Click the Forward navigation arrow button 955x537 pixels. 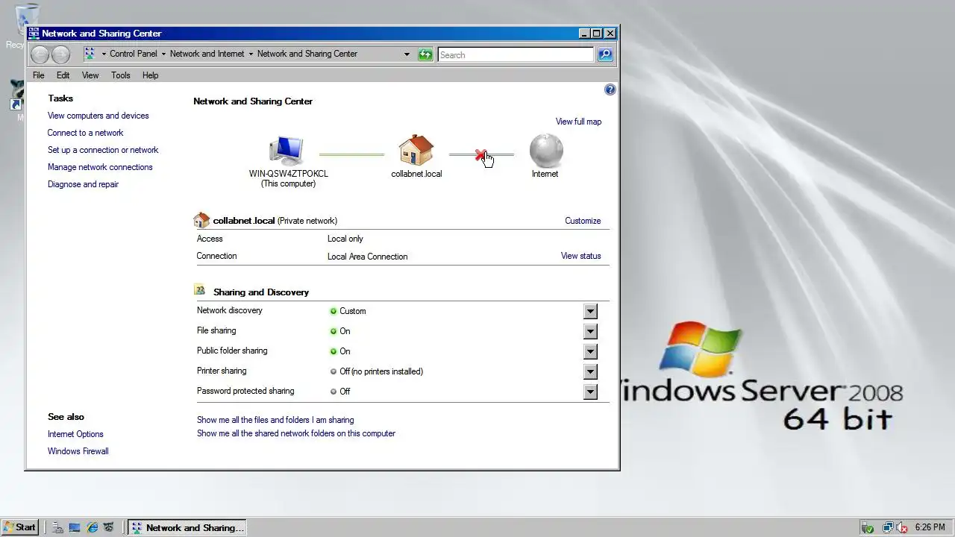(60, 54)
